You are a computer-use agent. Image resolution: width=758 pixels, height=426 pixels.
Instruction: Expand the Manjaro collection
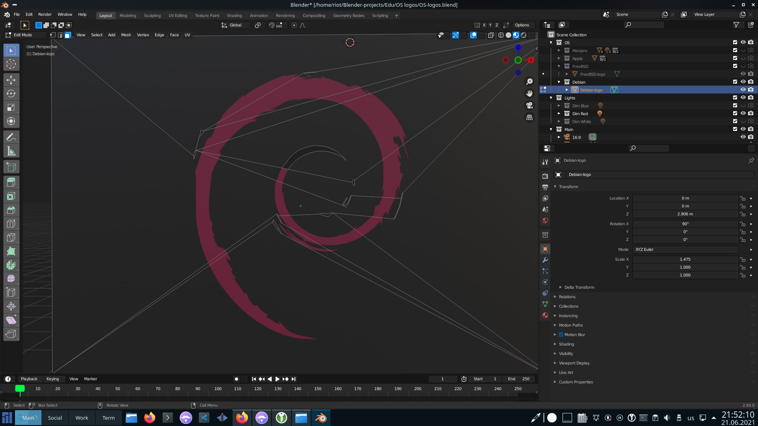click(x=559, y=50)
